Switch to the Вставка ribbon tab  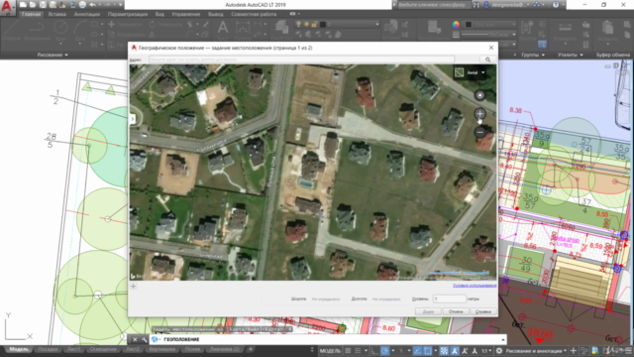click(57, 14)
